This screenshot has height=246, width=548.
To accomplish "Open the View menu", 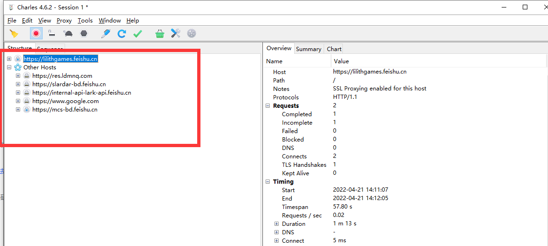I will (x=45, y=21).
